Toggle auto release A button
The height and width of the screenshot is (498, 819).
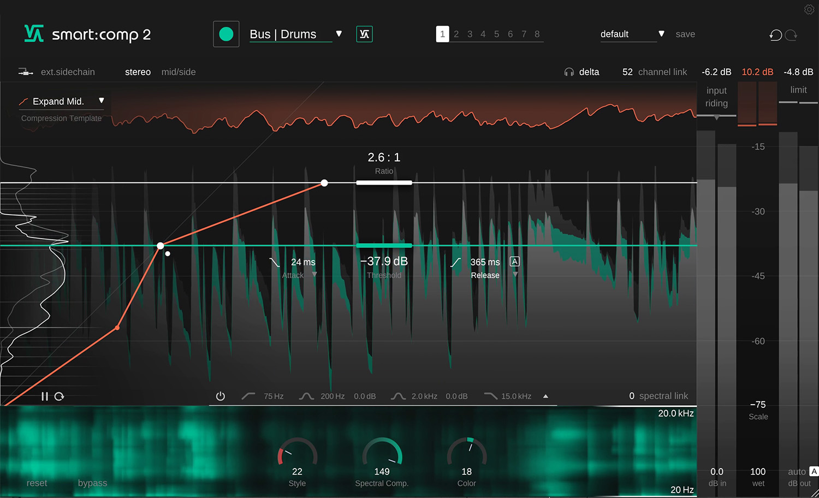514,262
